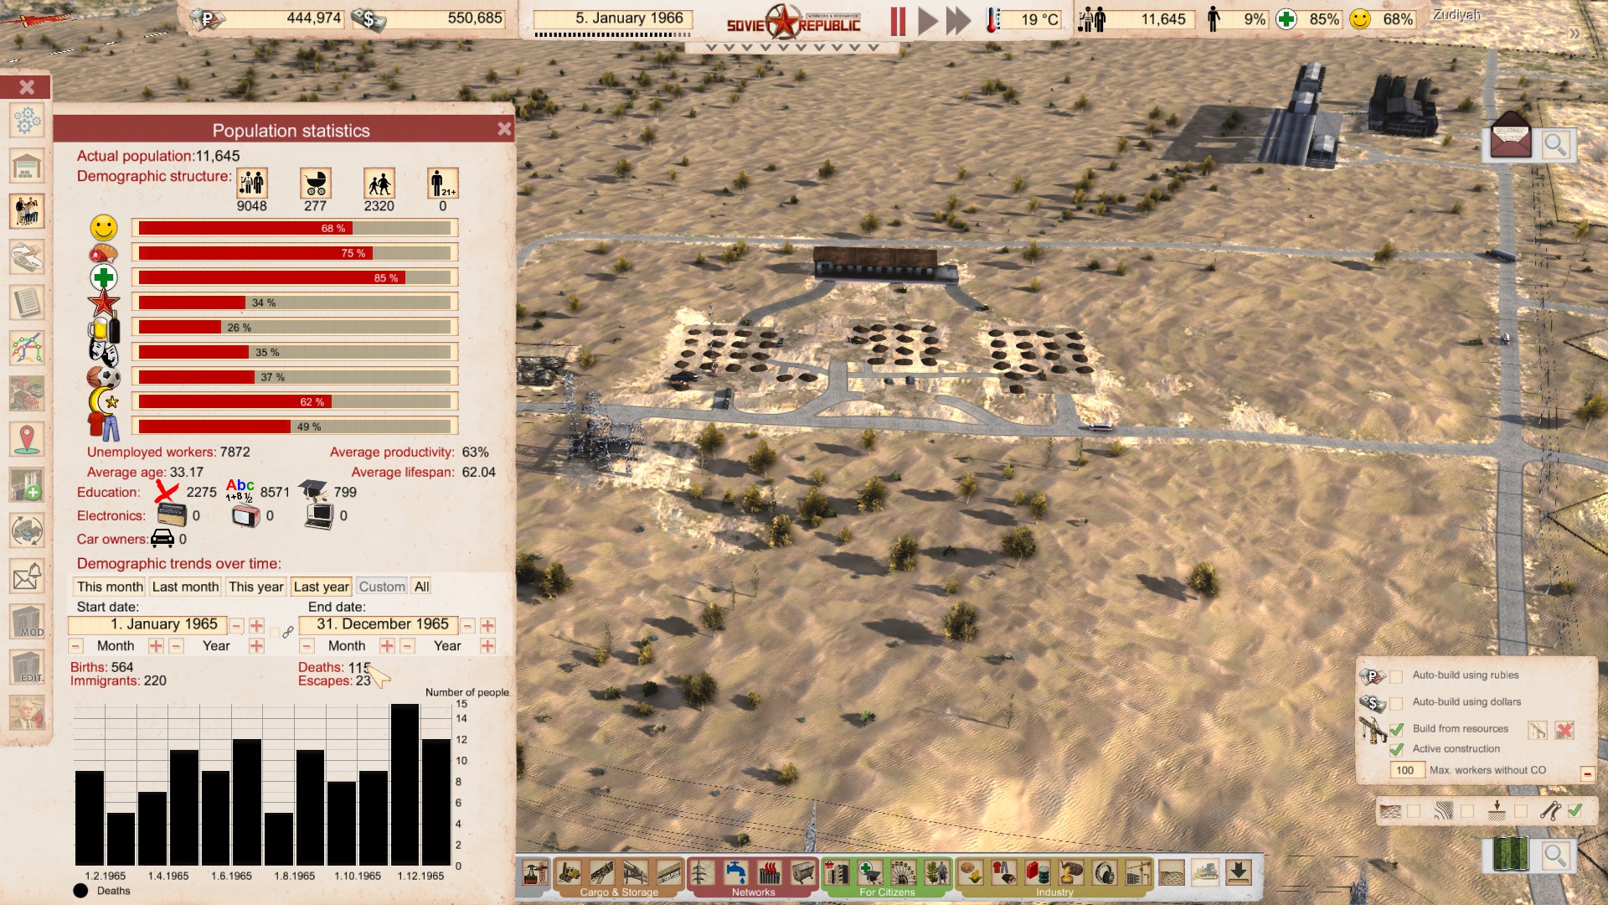Open the green minimap icon
Viewport: 1608px width, 905px height.
click(x=1510, y=855)
